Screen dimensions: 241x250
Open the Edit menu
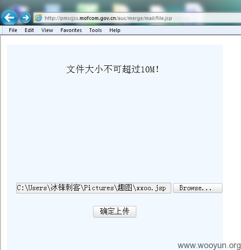pyautogui.click(x=29, y=30)
